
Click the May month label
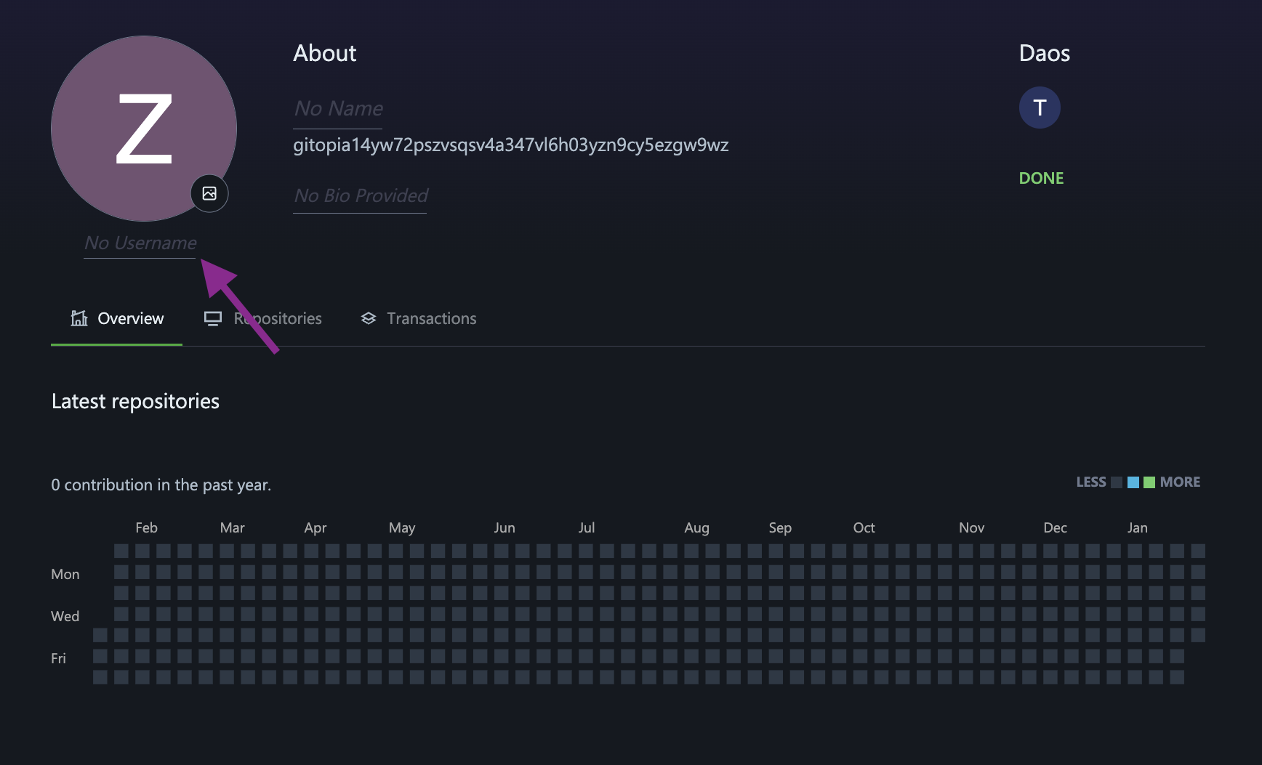pyautogui.click(x=402, y=527)
